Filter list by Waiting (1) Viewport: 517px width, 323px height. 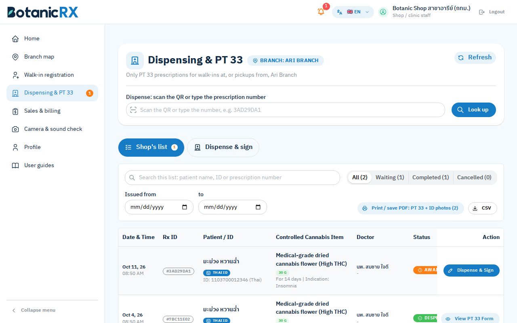(x=390, y=177)
